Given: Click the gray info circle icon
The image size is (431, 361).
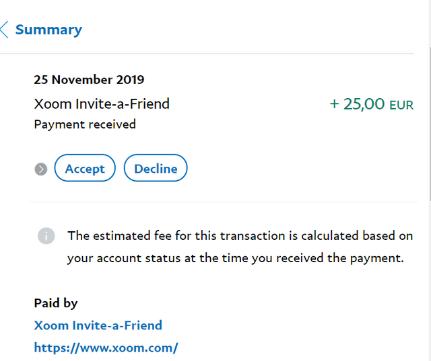Looking at the screenshot, I should (46, 236).
